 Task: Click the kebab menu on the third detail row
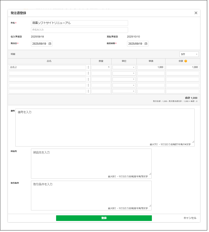tap(88, 79)
